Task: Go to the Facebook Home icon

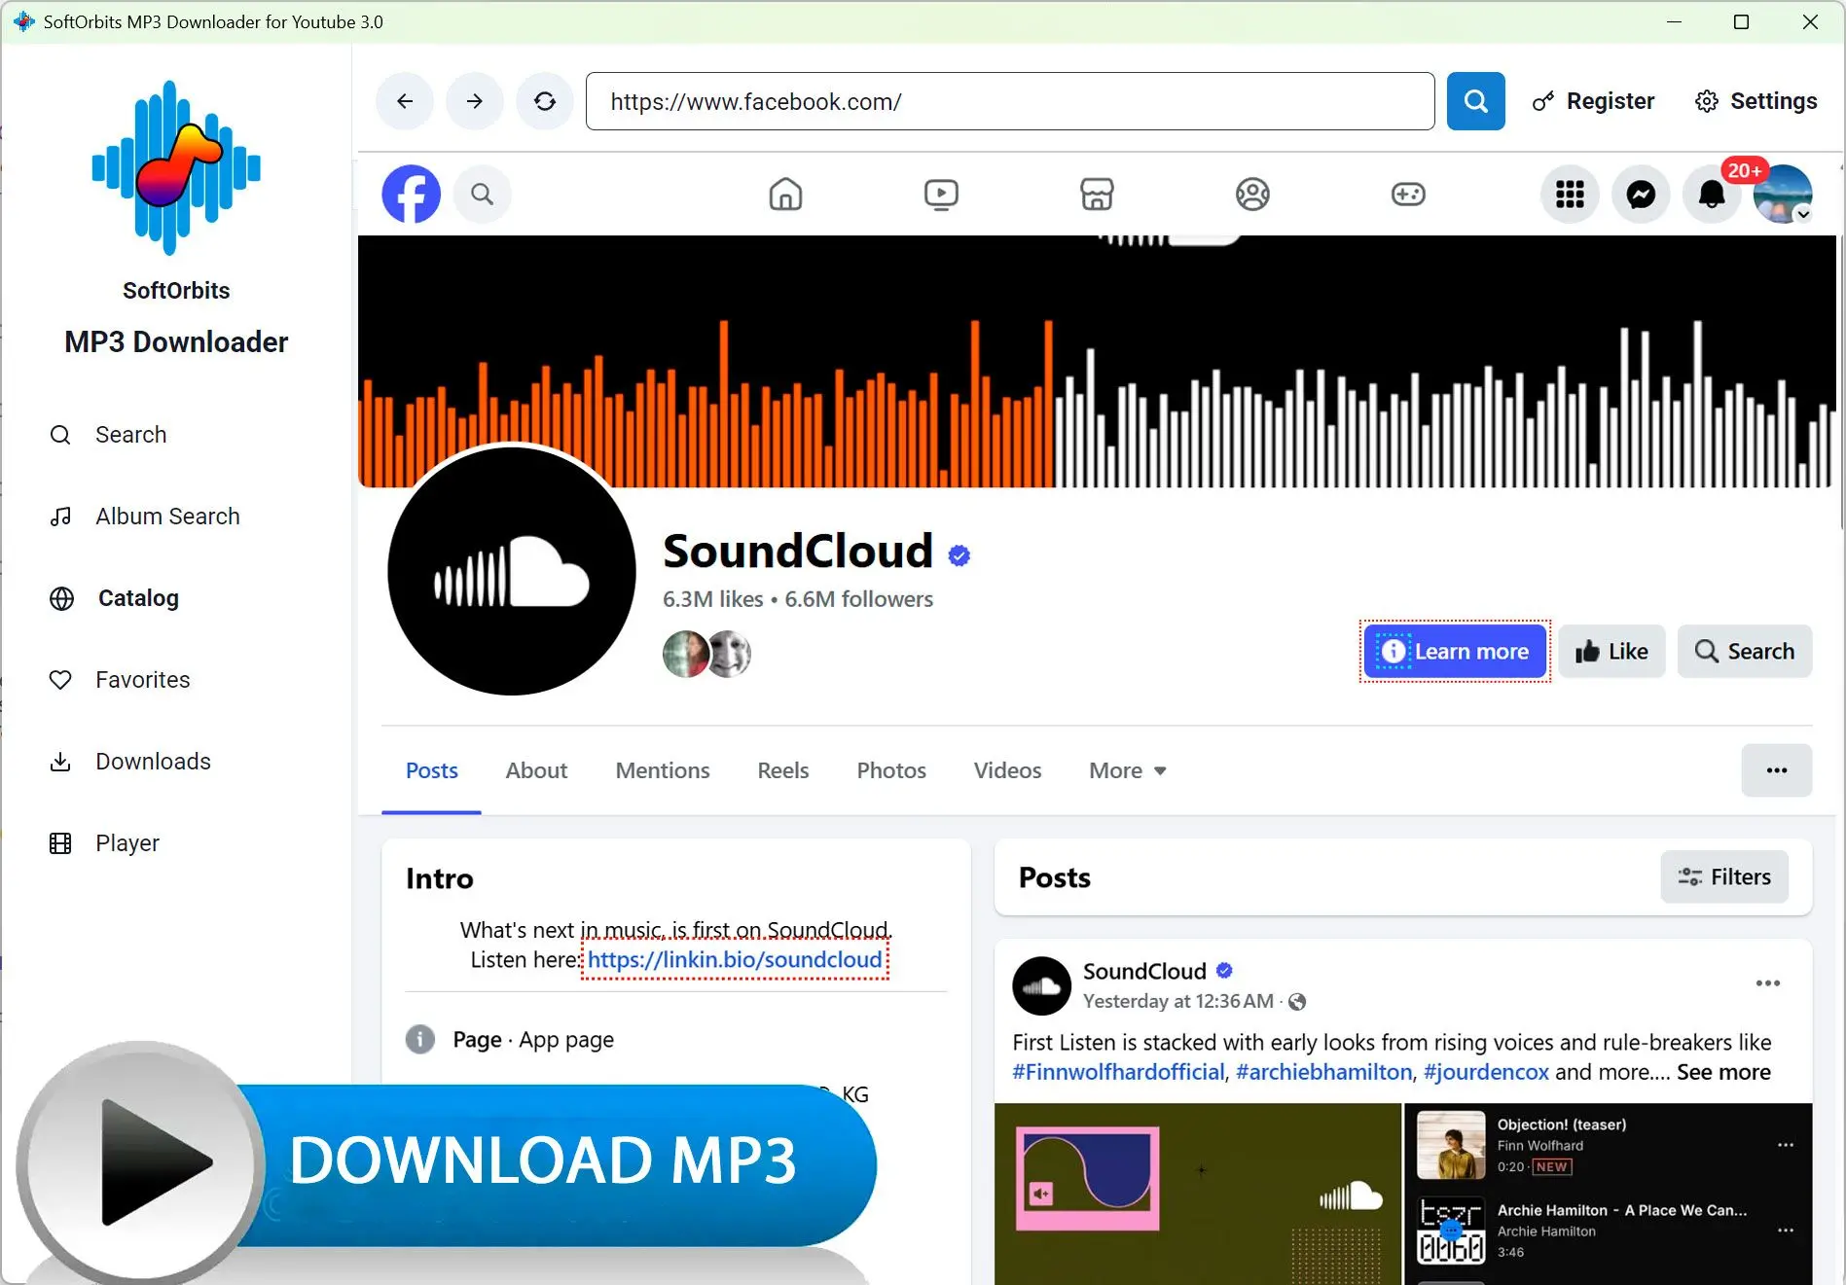Action: pos(785,194)
